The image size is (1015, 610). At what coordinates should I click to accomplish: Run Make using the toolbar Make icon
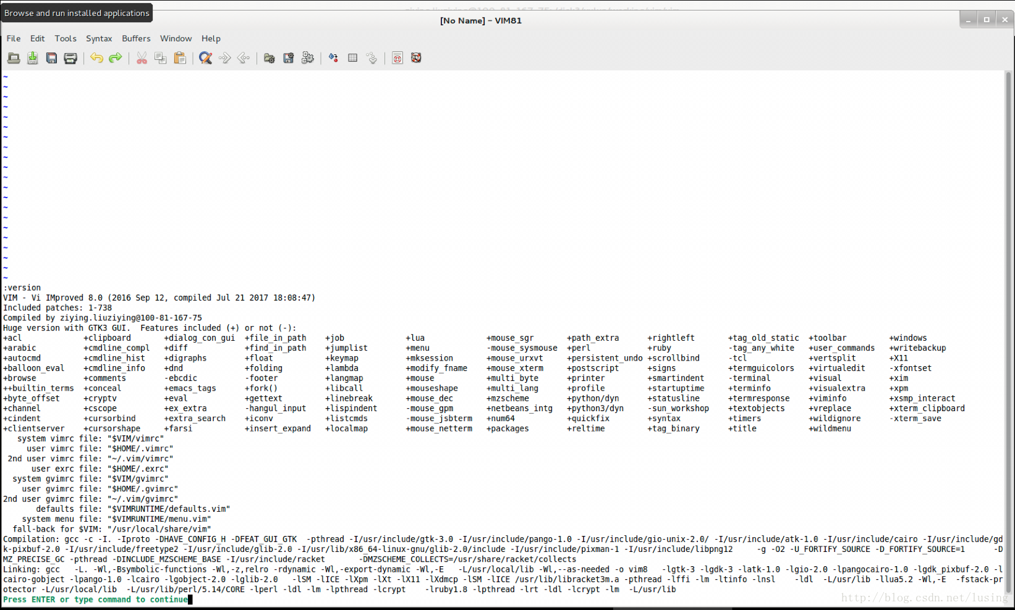point(334,58)
